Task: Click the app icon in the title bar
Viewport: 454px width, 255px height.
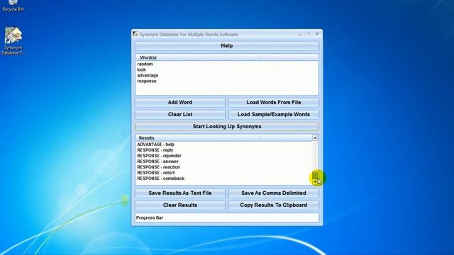Action: (135, 34)
